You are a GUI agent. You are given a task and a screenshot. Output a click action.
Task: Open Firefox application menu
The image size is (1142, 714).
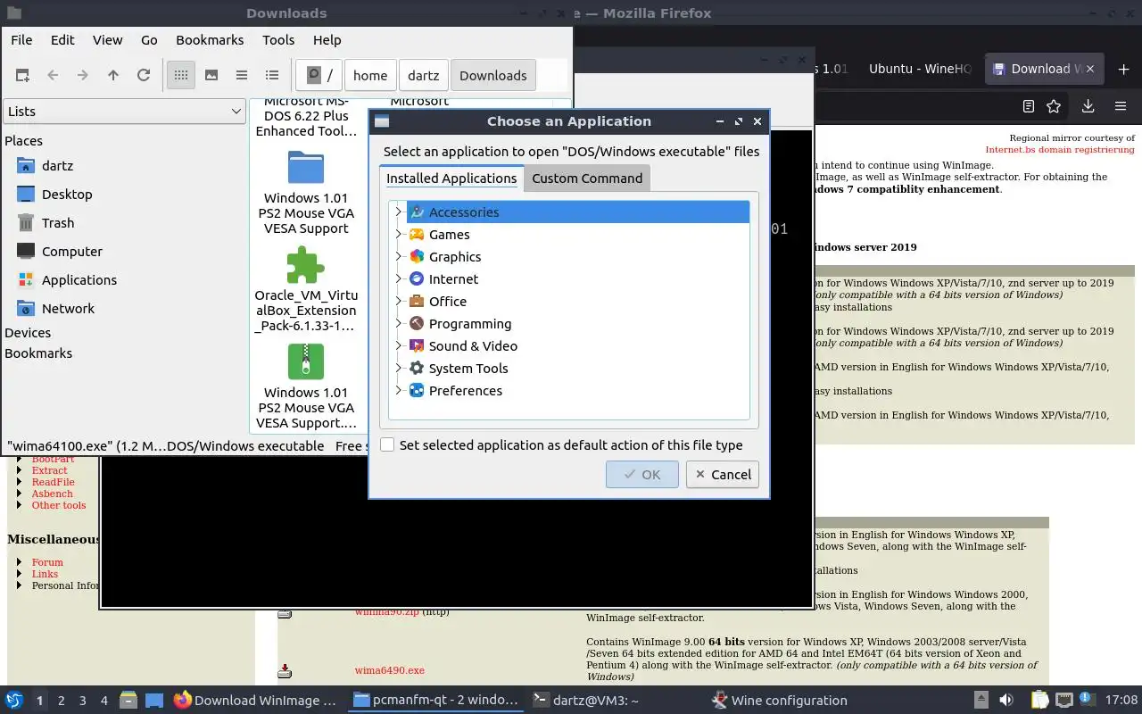1121,106
